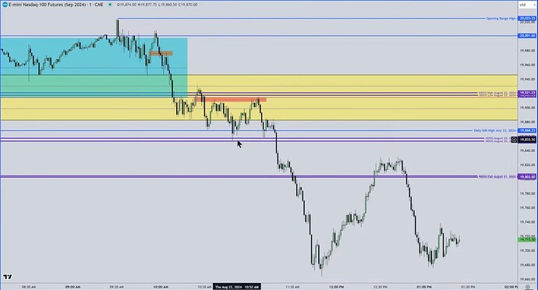
Task: Click the 20,025.25 price label
Action: (x=527, y=18)
